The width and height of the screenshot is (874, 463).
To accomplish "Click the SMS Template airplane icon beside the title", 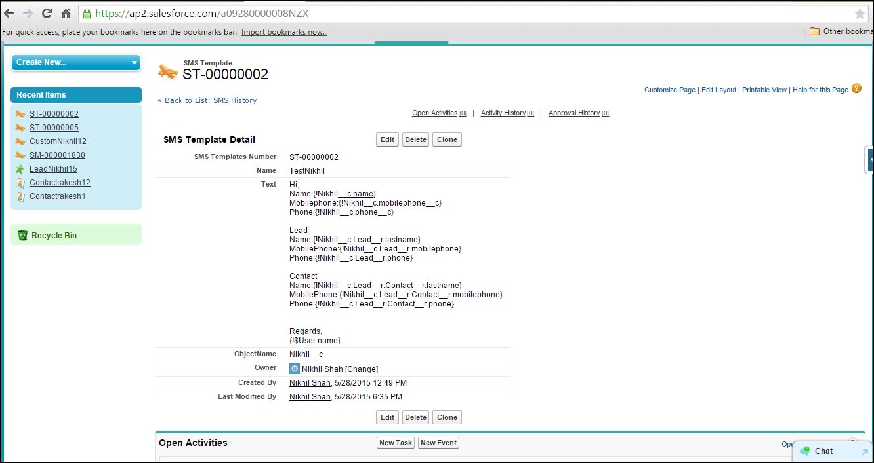I will [168, 71].
